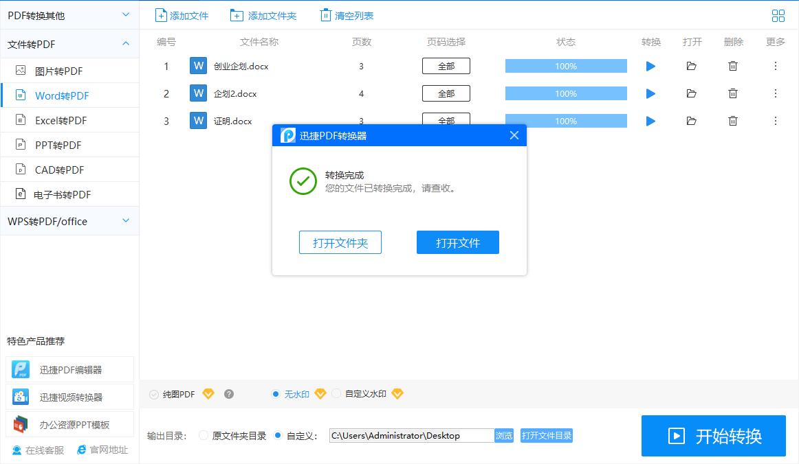Screen dimensions: 799x464
Task: Expand the PDF转换其他 section
Action: click(69, 14)
